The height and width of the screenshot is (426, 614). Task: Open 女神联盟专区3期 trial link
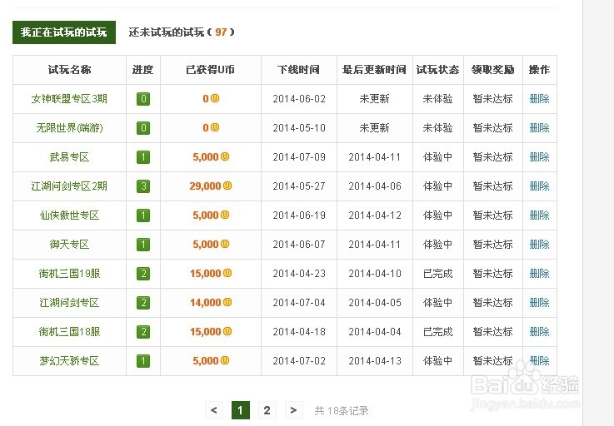coord(69,99)
